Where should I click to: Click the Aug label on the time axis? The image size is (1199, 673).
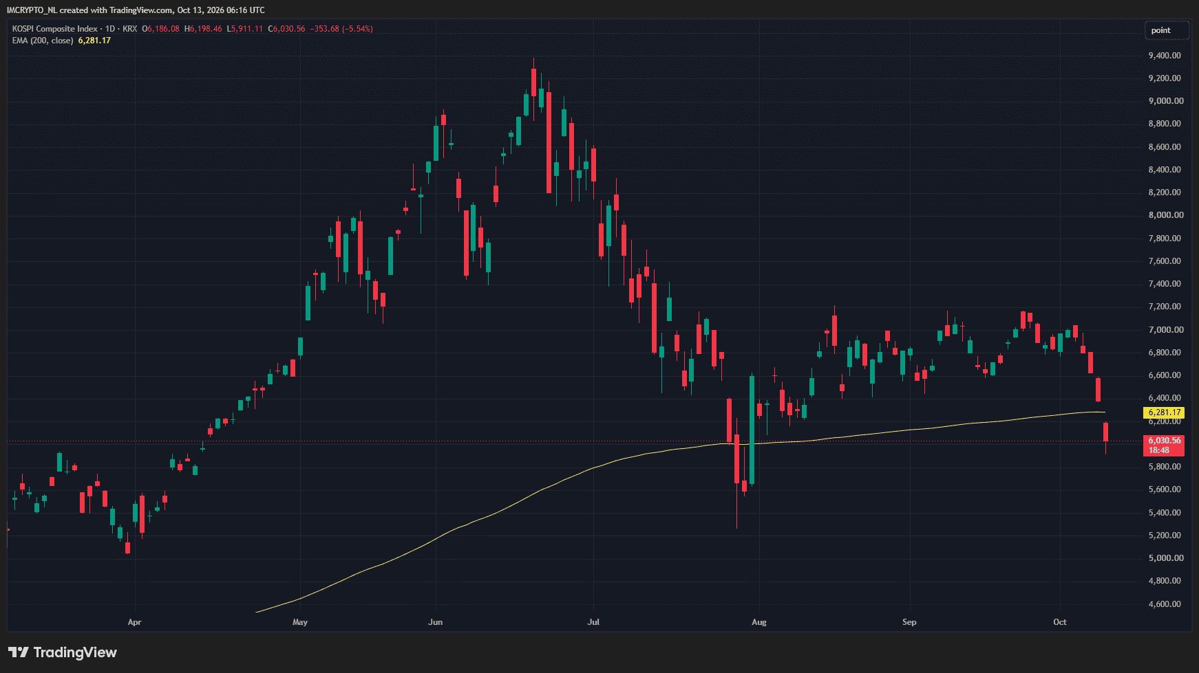[x=758, y=622]
